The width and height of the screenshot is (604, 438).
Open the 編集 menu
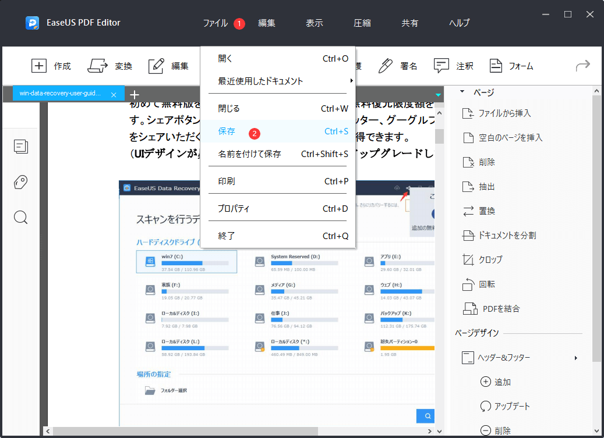point(267,23)
